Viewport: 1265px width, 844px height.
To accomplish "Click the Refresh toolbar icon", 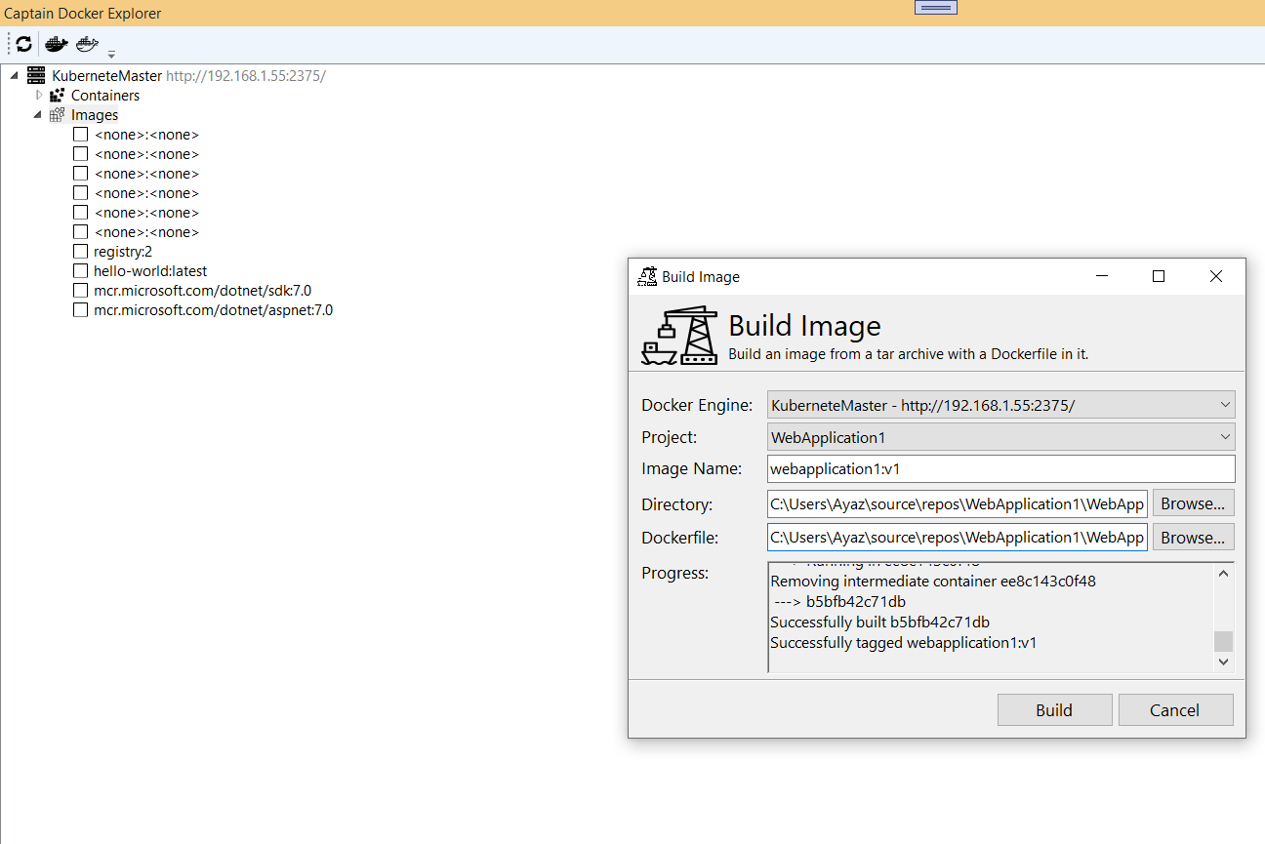I will [21, 43].
